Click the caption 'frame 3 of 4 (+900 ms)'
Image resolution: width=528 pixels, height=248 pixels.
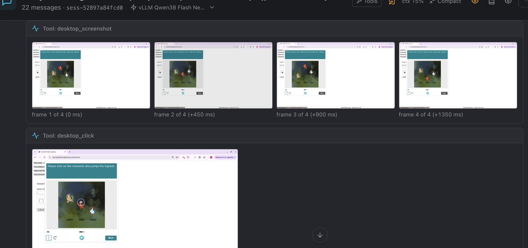(307, 115)
